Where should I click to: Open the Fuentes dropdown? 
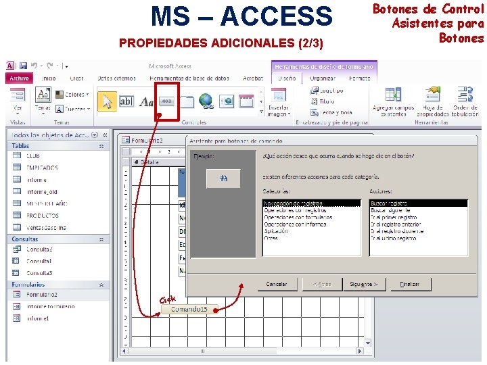72,109
